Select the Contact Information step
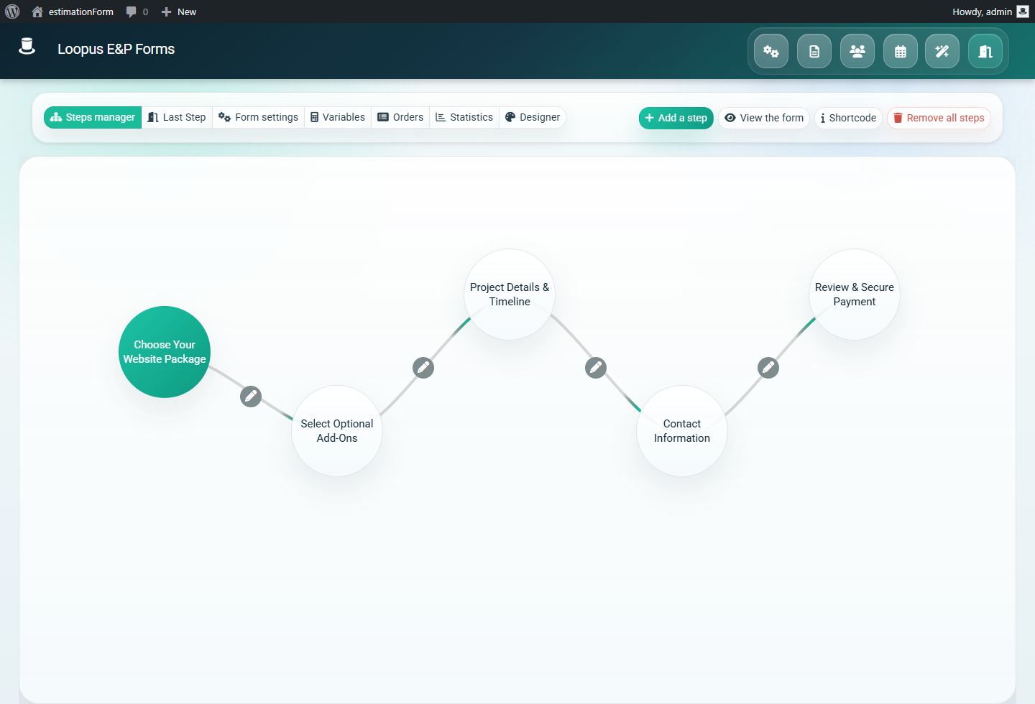This screenshot has width=1035, height=704. click(682, 431)
